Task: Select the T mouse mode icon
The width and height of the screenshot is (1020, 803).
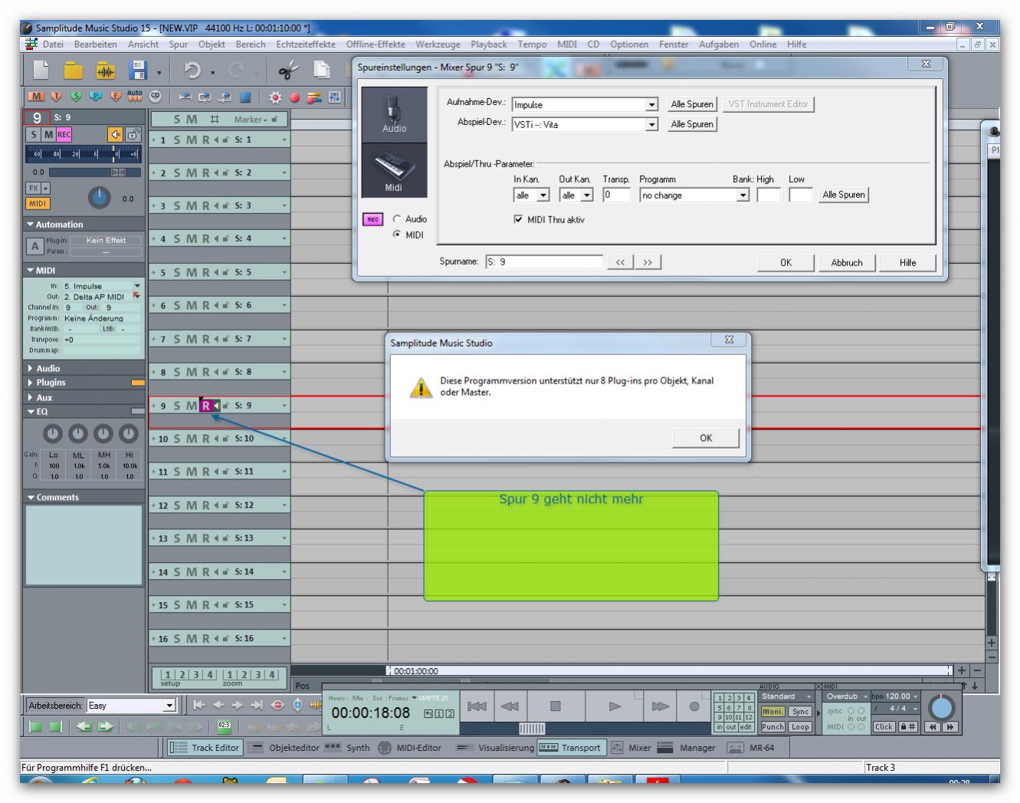Action: [x=56, y=97]
